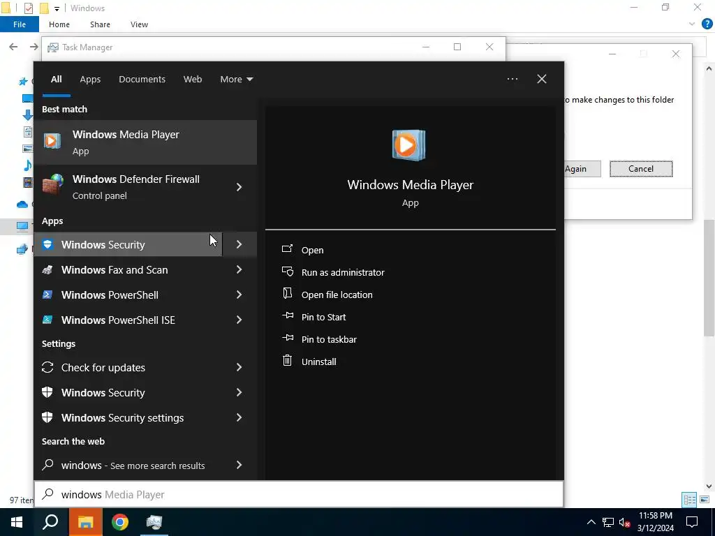Expand Windows Defender Firewall result arrow
The width and height of the screenshot is (715, 536).
click(239, 187)
